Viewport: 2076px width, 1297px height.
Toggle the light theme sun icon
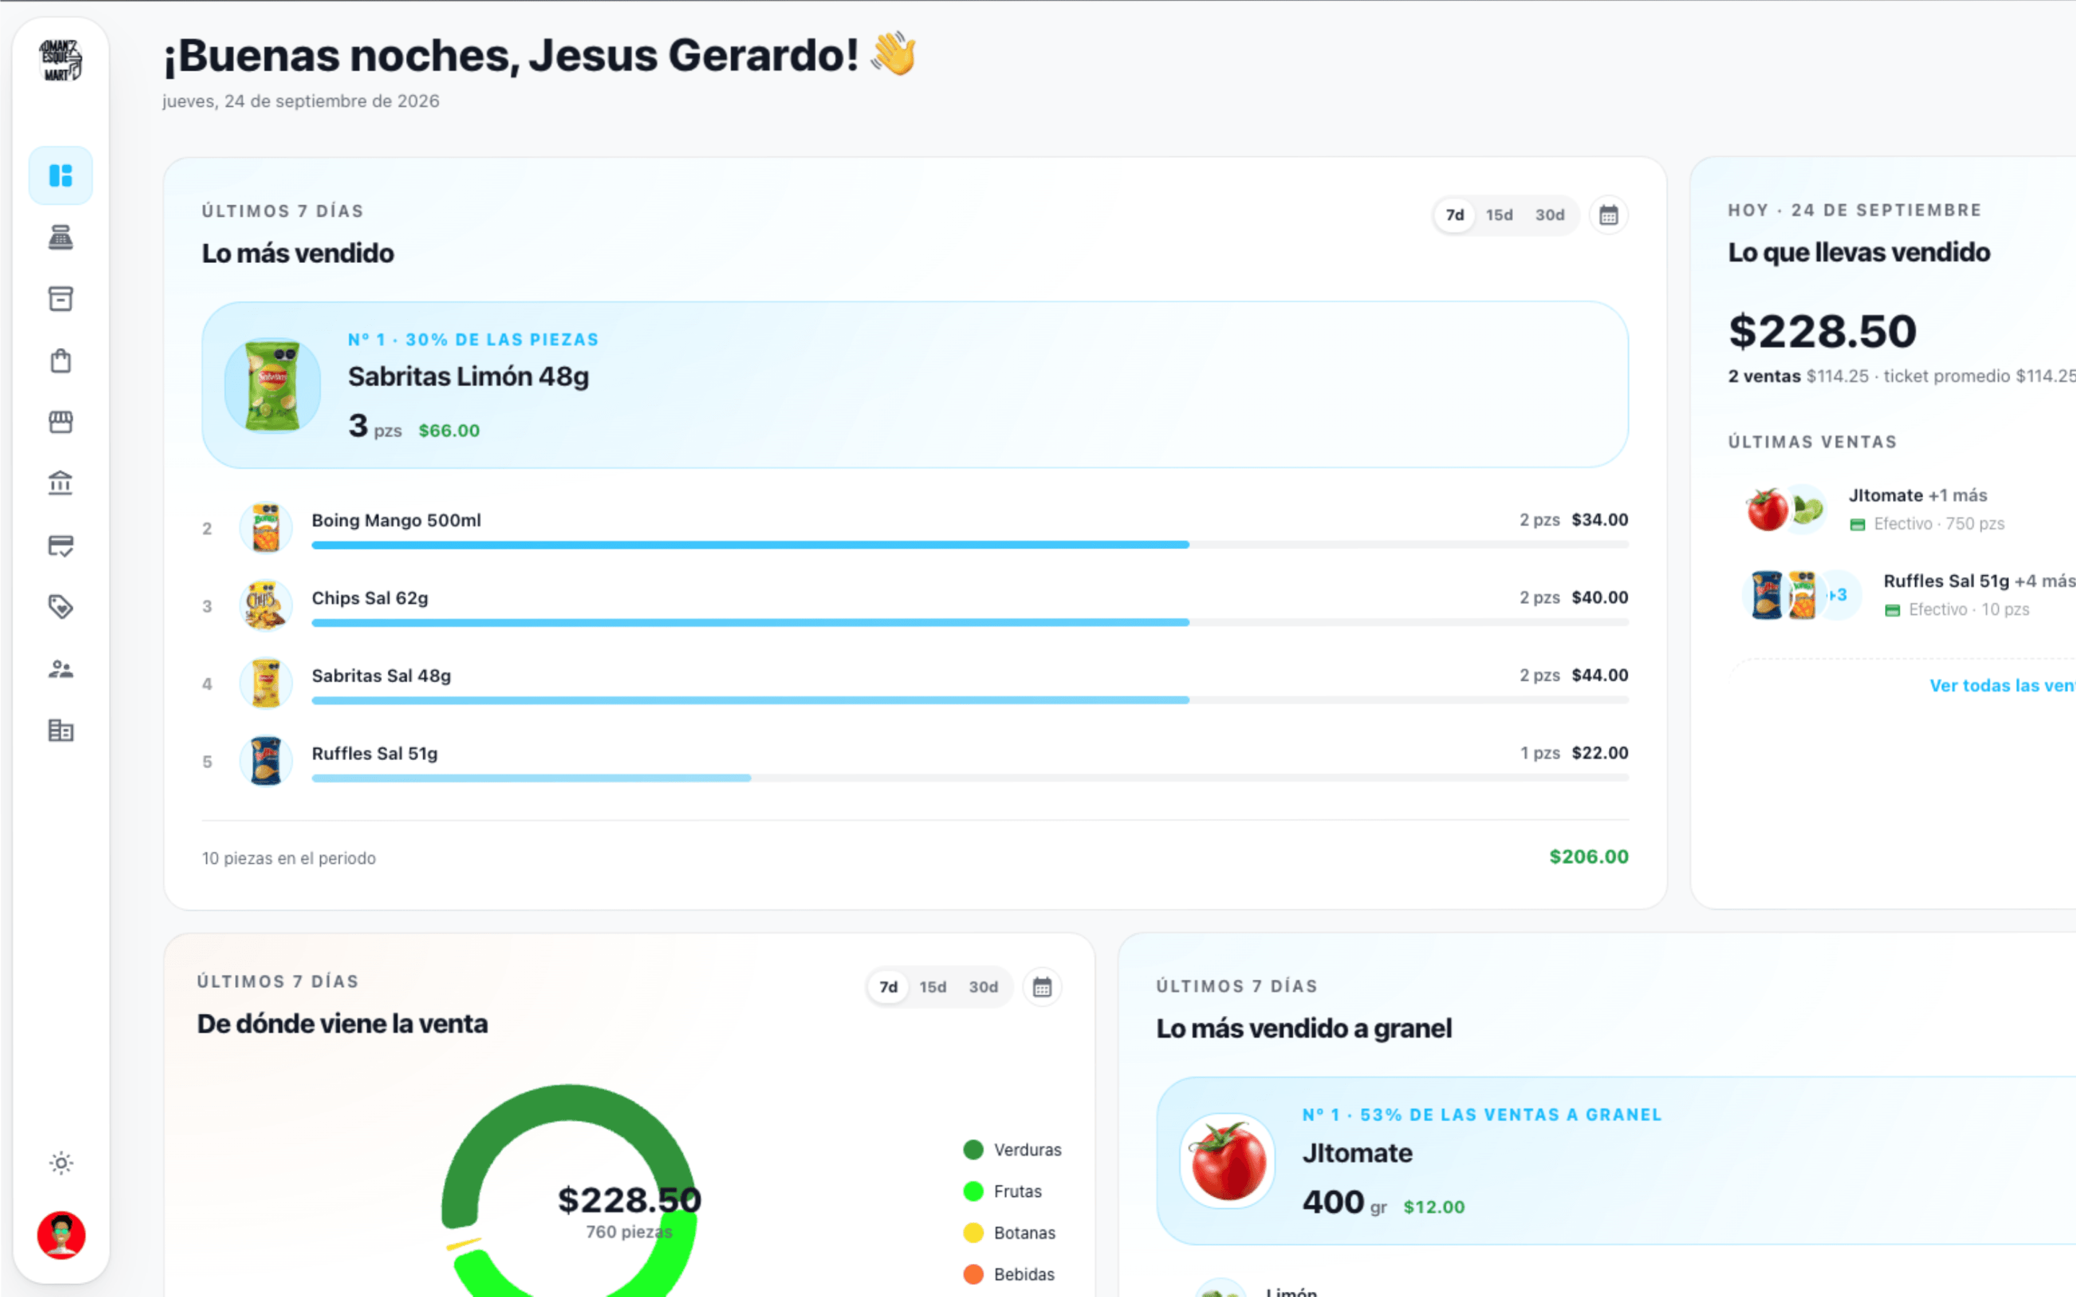(x=61, y=1163)
